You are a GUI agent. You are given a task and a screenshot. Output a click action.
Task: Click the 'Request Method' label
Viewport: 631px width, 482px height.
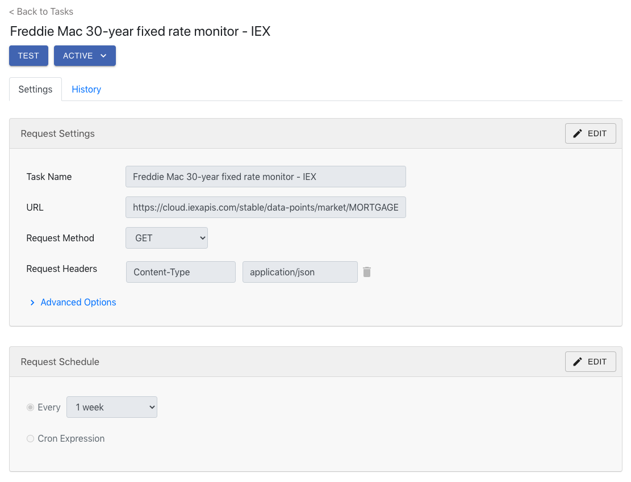pyautogui.click(x=60, y=238)
